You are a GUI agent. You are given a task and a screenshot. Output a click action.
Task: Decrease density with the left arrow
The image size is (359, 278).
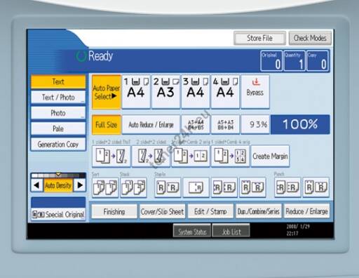pyautogui.click(x=36, y=185)
